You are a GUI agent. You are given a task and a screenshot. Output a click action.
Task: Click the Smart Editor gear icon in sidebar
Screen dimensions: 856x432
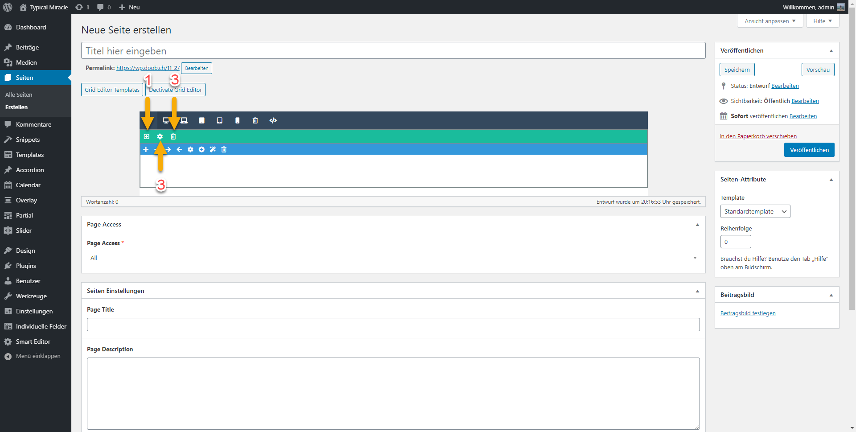pyautogui.click(x=8, y=341)
